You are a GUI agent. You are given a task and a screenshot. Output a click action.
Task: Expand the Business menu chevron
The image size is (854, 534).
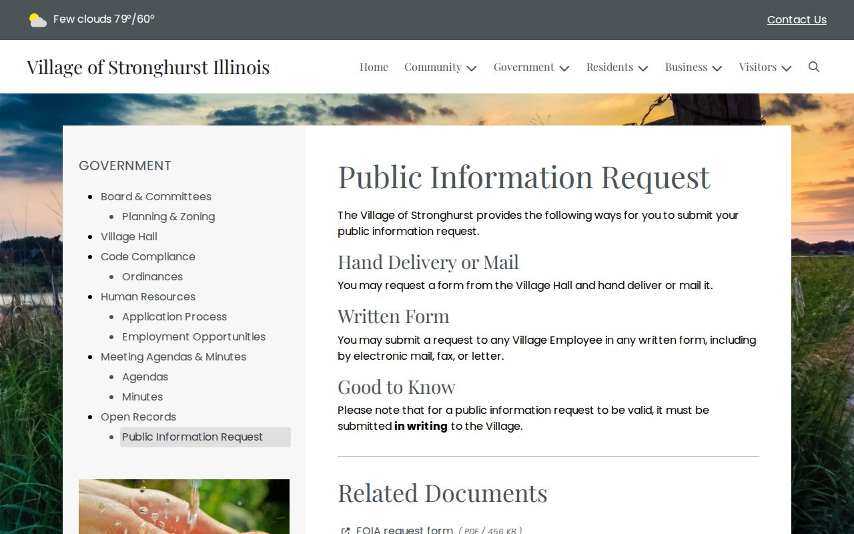click(x=717, y=68)
